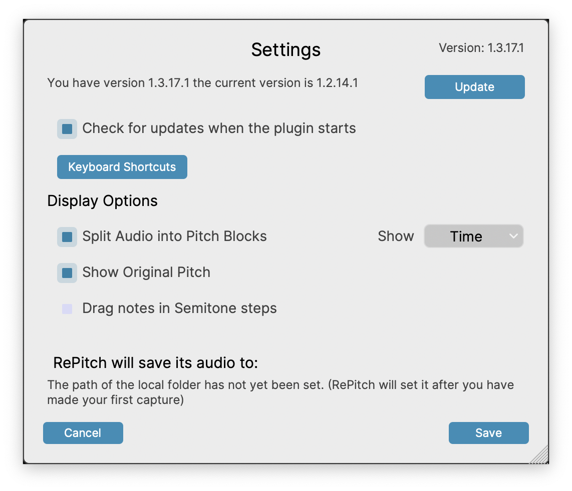Disable Check for updates when plugin starts

point(67,129)
